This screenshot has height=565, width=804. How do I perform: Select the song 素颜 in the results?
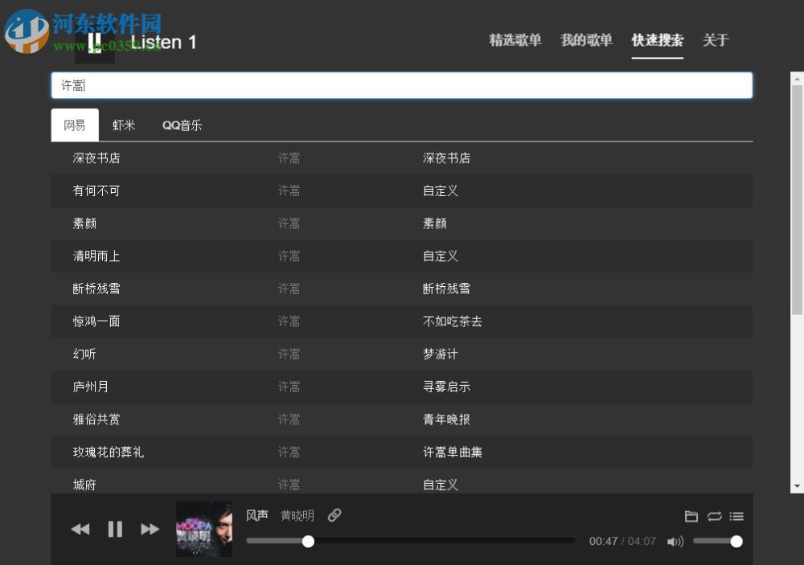84,223
